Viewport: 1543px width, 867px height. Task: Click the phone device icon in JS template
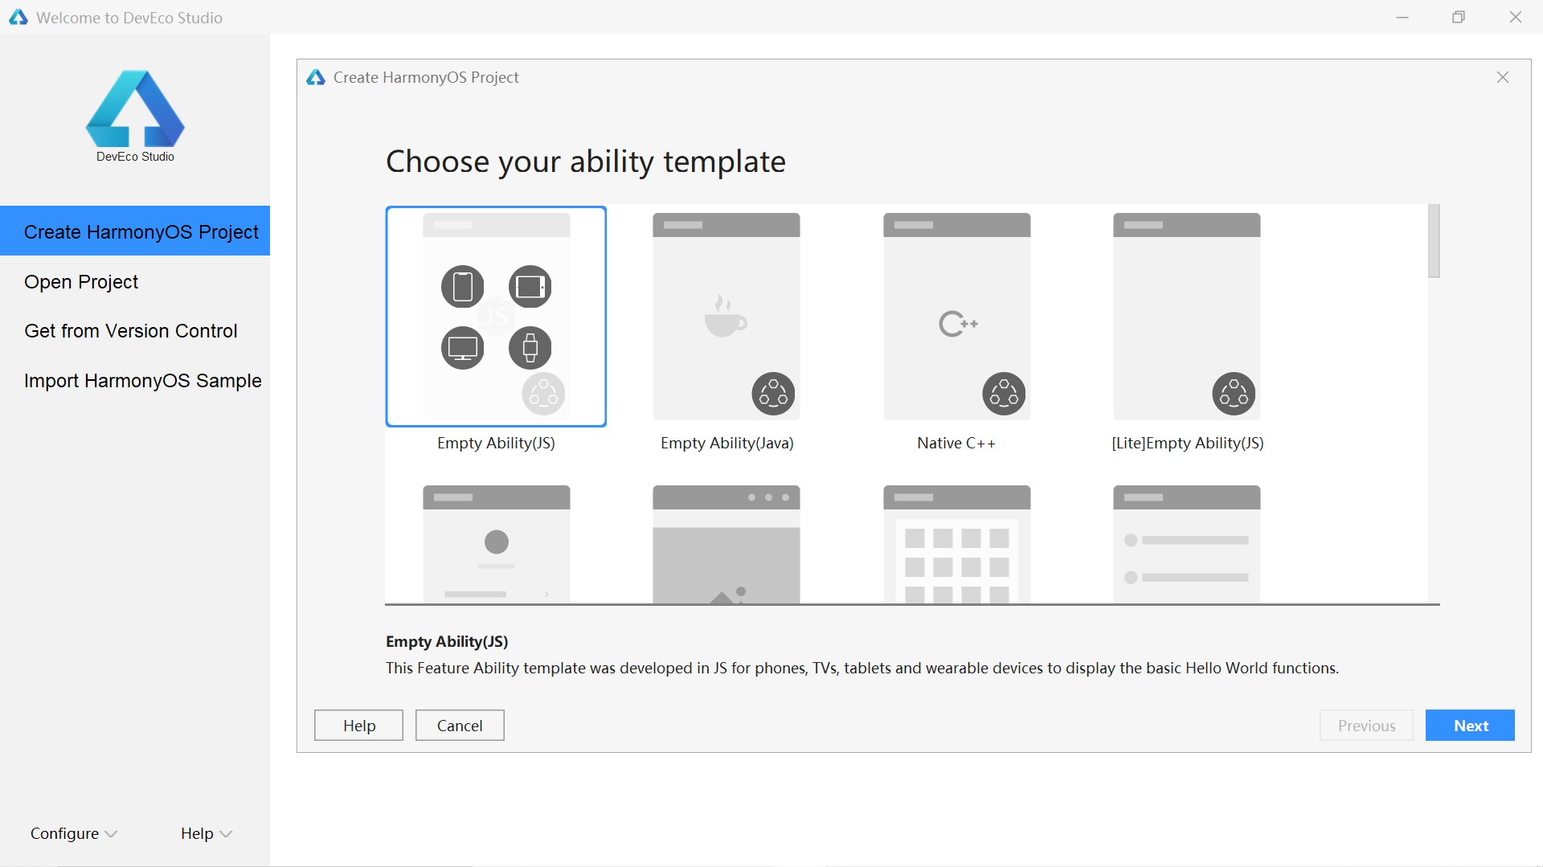pos(463,287)
